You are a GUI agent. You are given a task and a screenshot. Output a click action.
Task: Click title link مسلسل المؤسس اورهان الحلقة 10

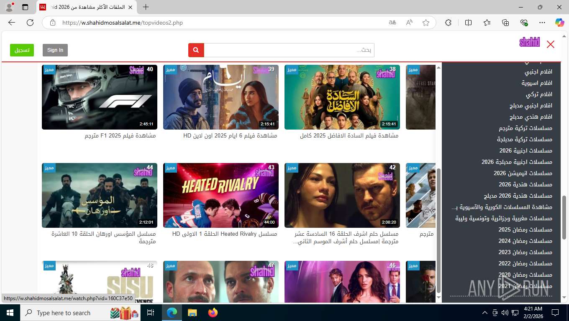point(104,238)
